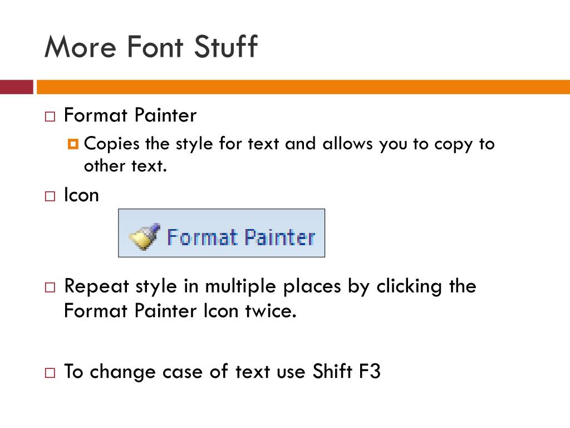Click the square bullet before Repeat style

(x=50, y=287)
